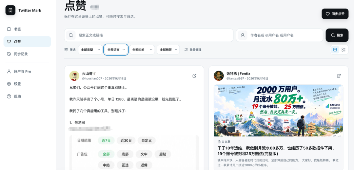This screenshot has height=170, width=354.
Task: Open 同步记录 in the sidebar
Action: 27,54
